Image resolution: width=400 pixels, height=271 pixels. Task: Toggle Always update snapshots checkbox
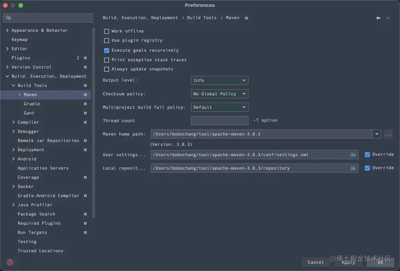click(x=107, y=69)
